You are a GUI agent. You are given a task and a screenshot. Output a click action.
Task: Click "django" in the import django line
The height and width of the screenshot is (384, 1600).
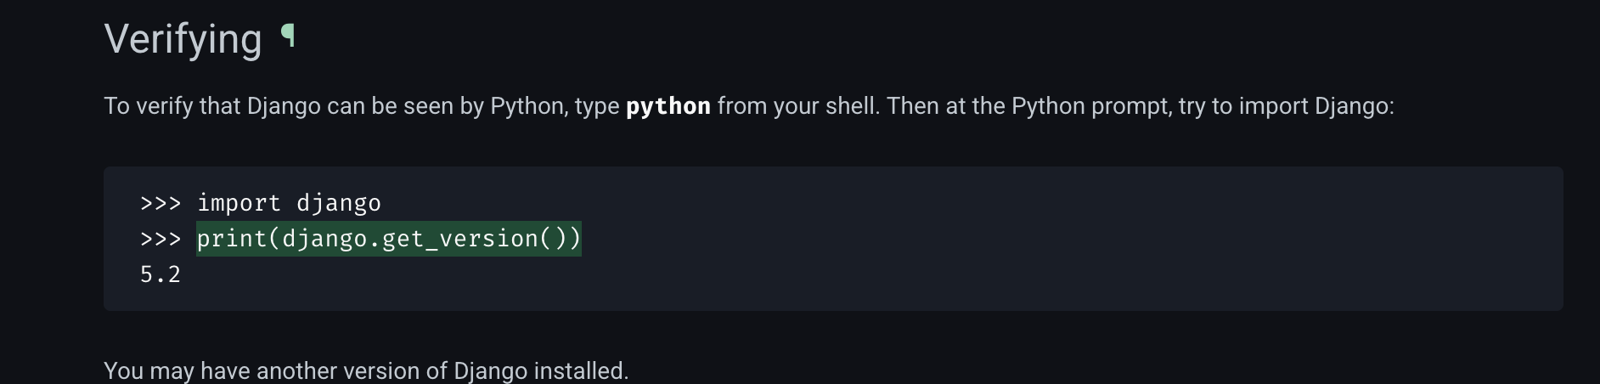pos(339,203)
